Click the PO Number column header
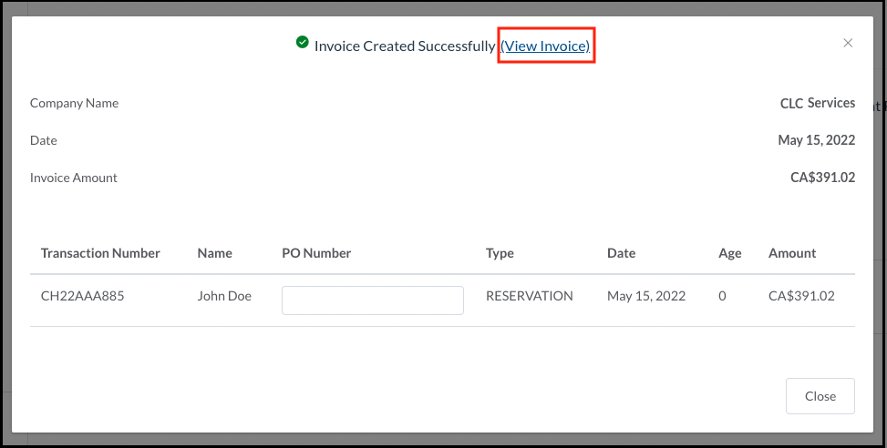This screenshot has height=448, width=887. tap(316, 253)
